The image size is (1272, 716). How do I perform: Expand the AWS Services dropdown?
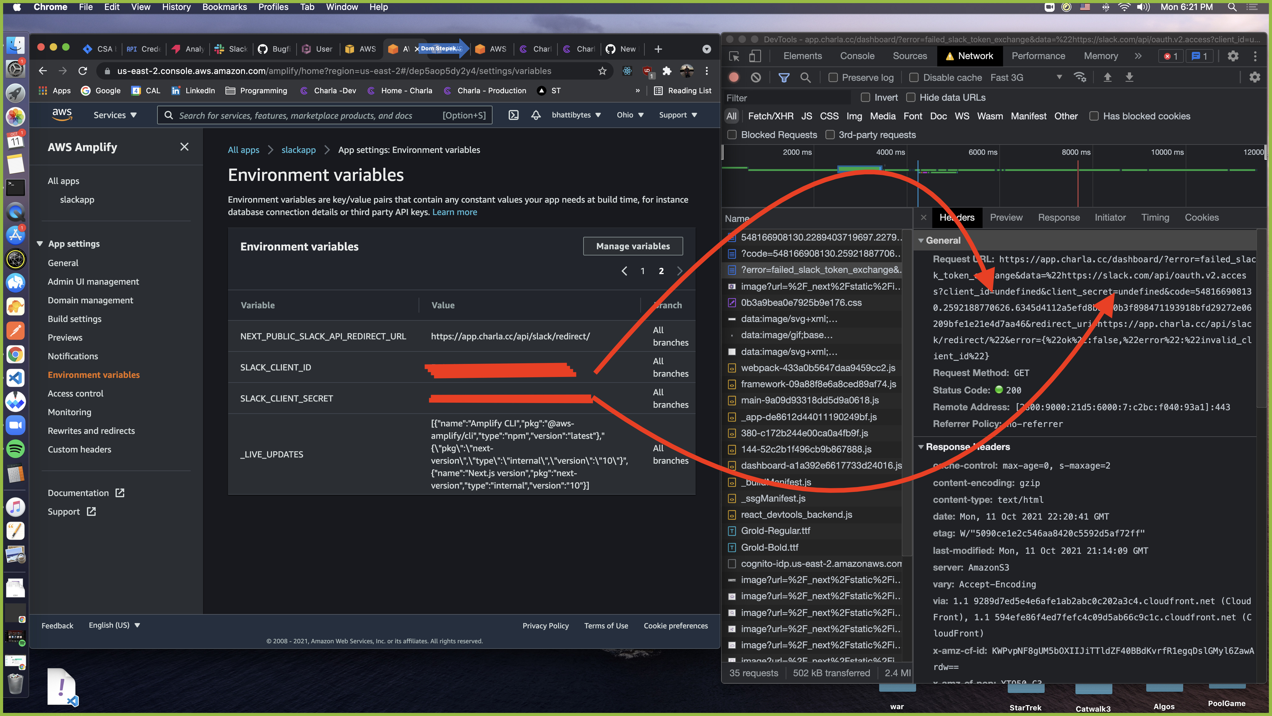115,115
